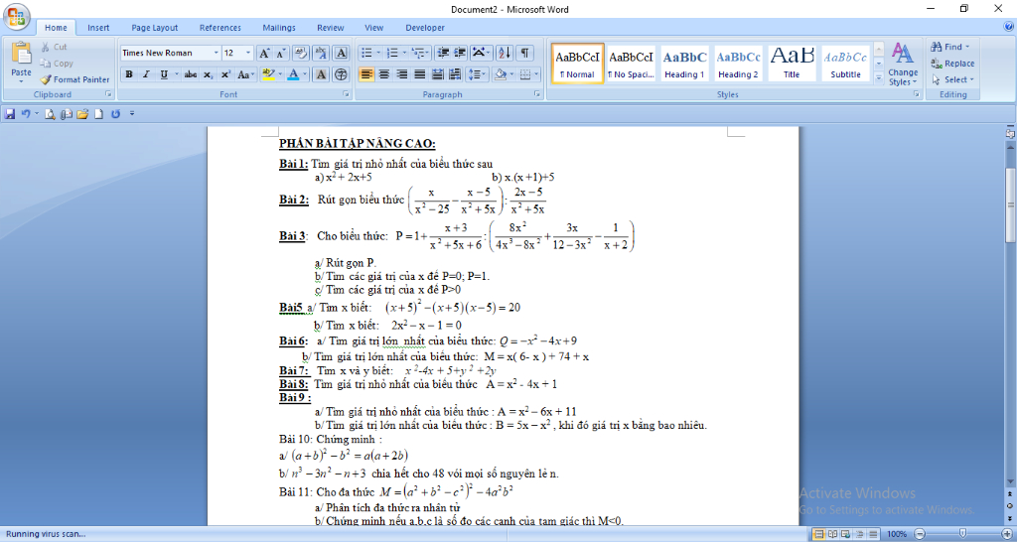The image size is (1017, 542).
Task: Click the Redo icon in Quick Access
Action: [115, 114]
